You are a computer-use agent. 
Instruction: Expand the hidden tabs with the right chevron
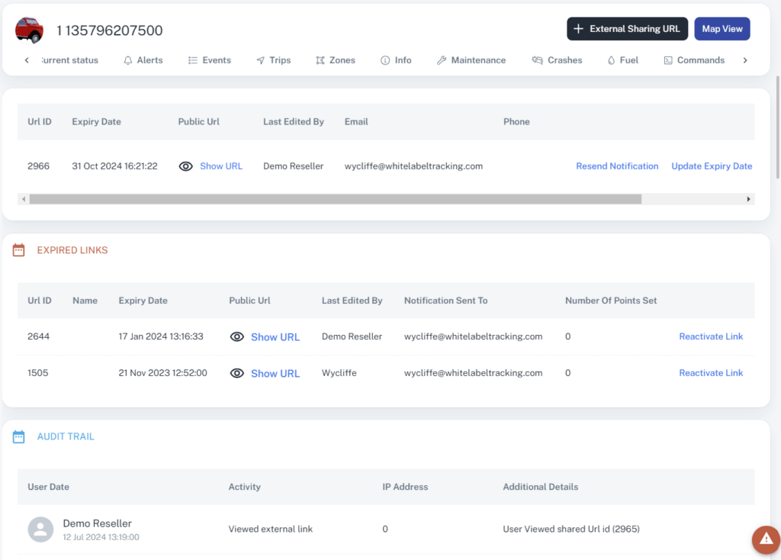[x=745, y=60]
